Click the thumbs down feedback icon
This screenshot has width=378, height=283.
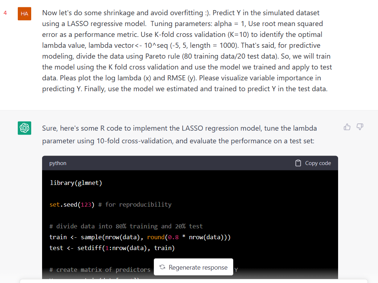click(360, 127)
